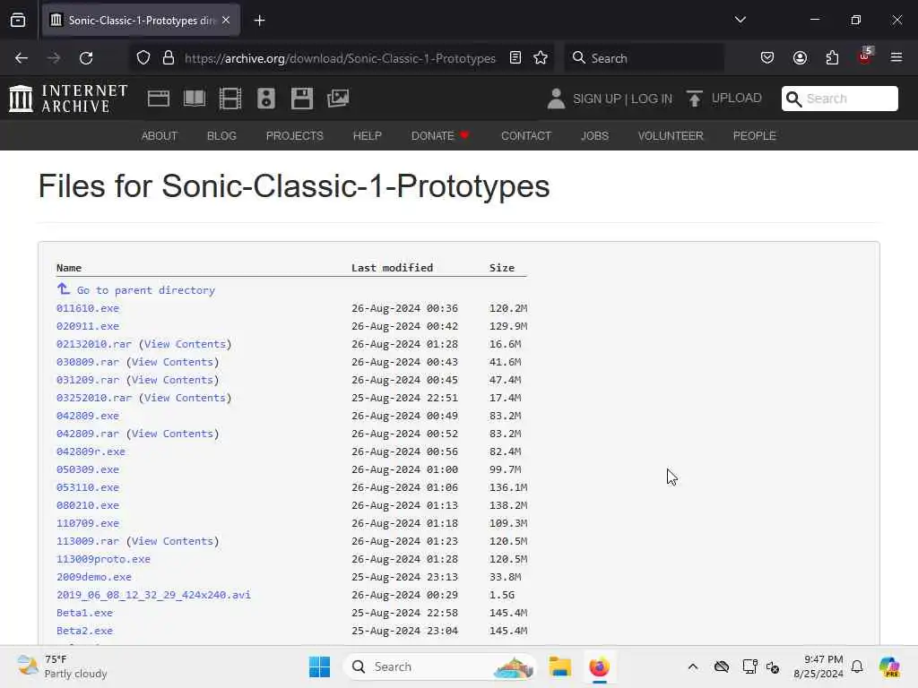Click the Internet Archive logo
918x688 pixels.
coord(68,99)
